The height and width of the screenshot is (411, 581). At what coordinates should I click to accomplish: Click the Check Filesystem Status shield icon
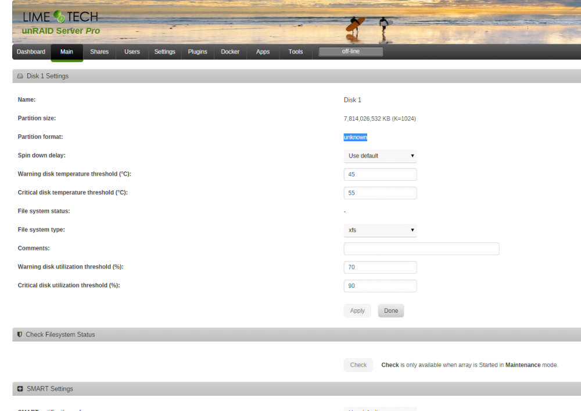click(x=20, y=334)
